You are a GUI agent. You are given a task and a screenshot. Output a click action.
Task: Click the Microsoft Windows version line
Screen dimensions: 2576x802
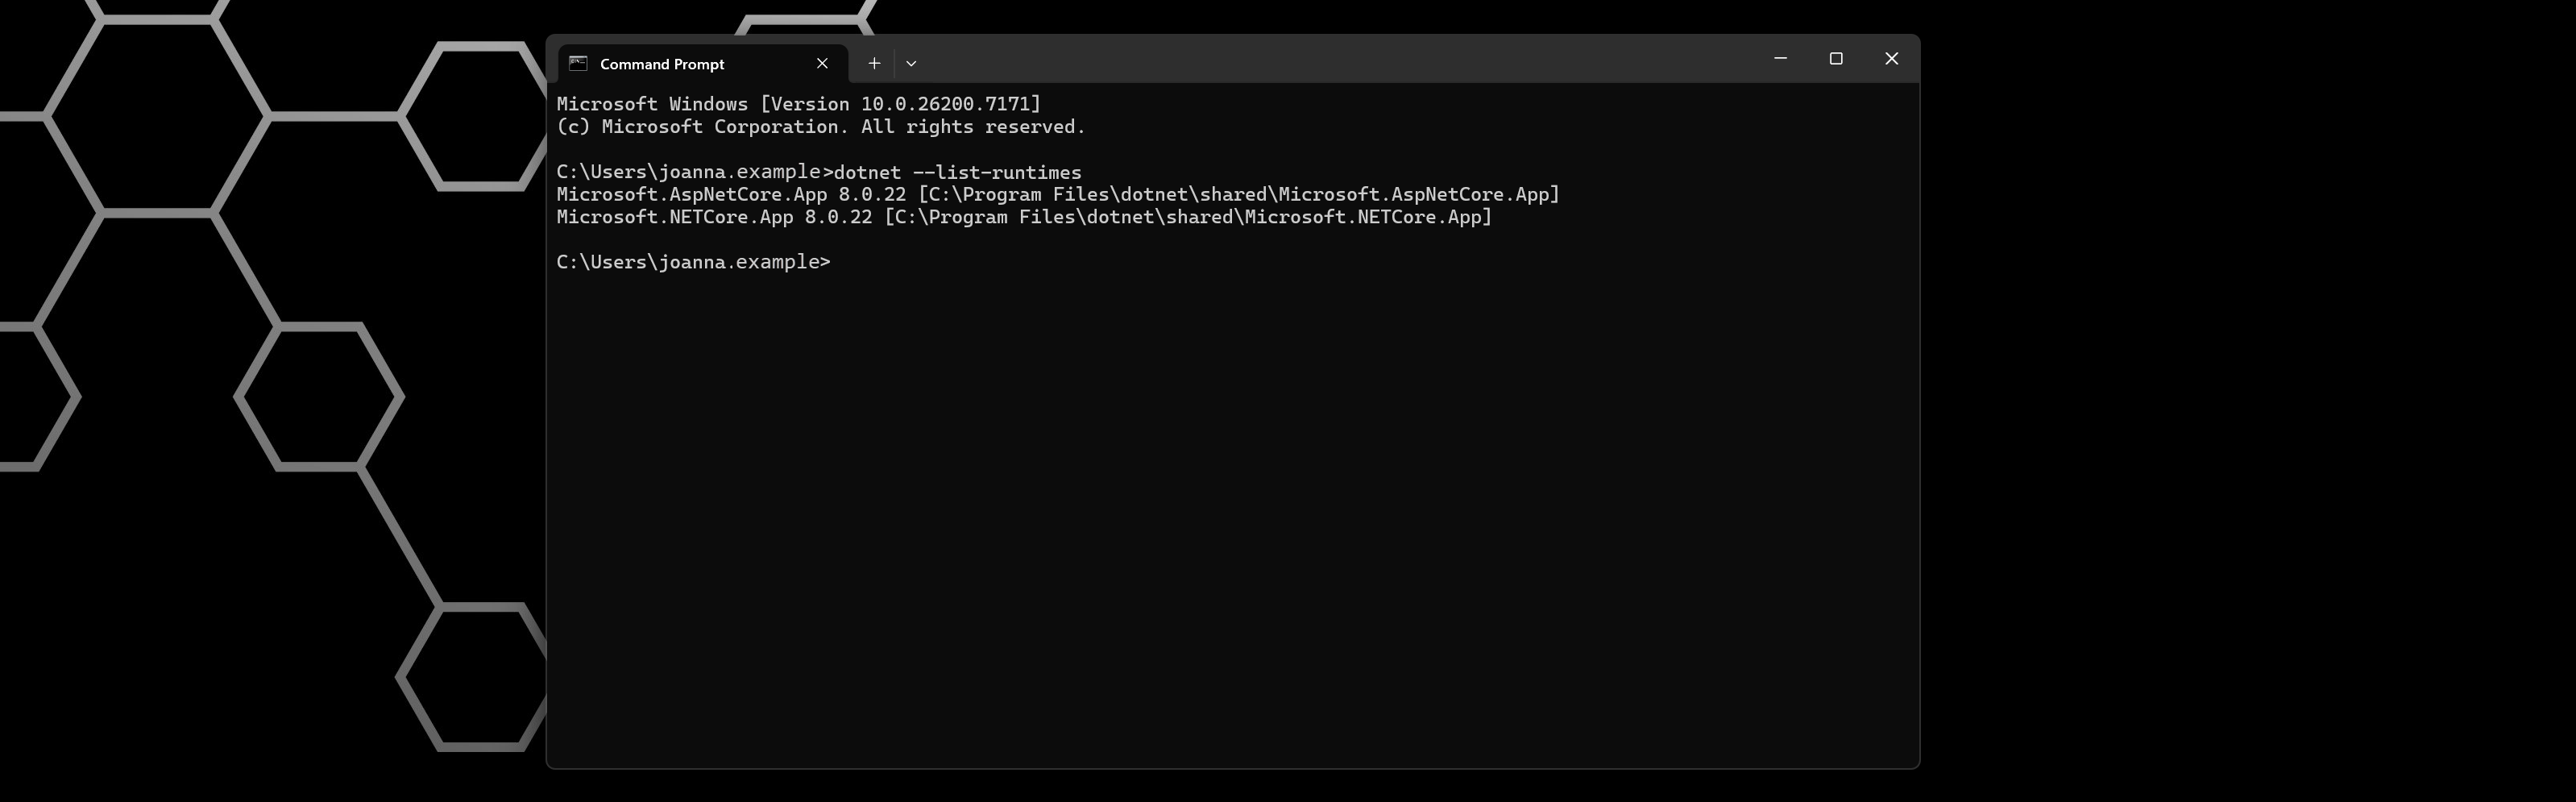pyautogui.click(x=798, y=104)
